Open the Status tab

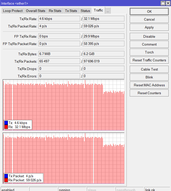tap(85, 11)
